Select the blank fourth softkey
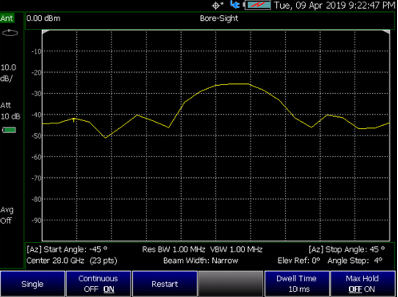Image resolution: width=398 pixels, height=297 pixels. pyautogui.click(x=231, y=284)
